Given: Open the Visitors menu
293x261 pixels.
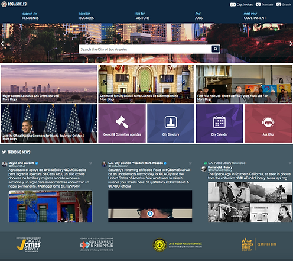Looking at the screenshot, I should pyautogui.click(x=142, y=16).
